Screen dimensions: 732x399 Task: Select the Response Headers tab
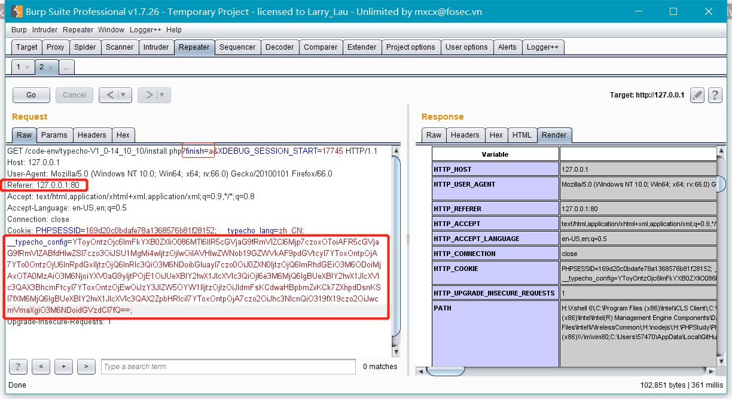465,135
